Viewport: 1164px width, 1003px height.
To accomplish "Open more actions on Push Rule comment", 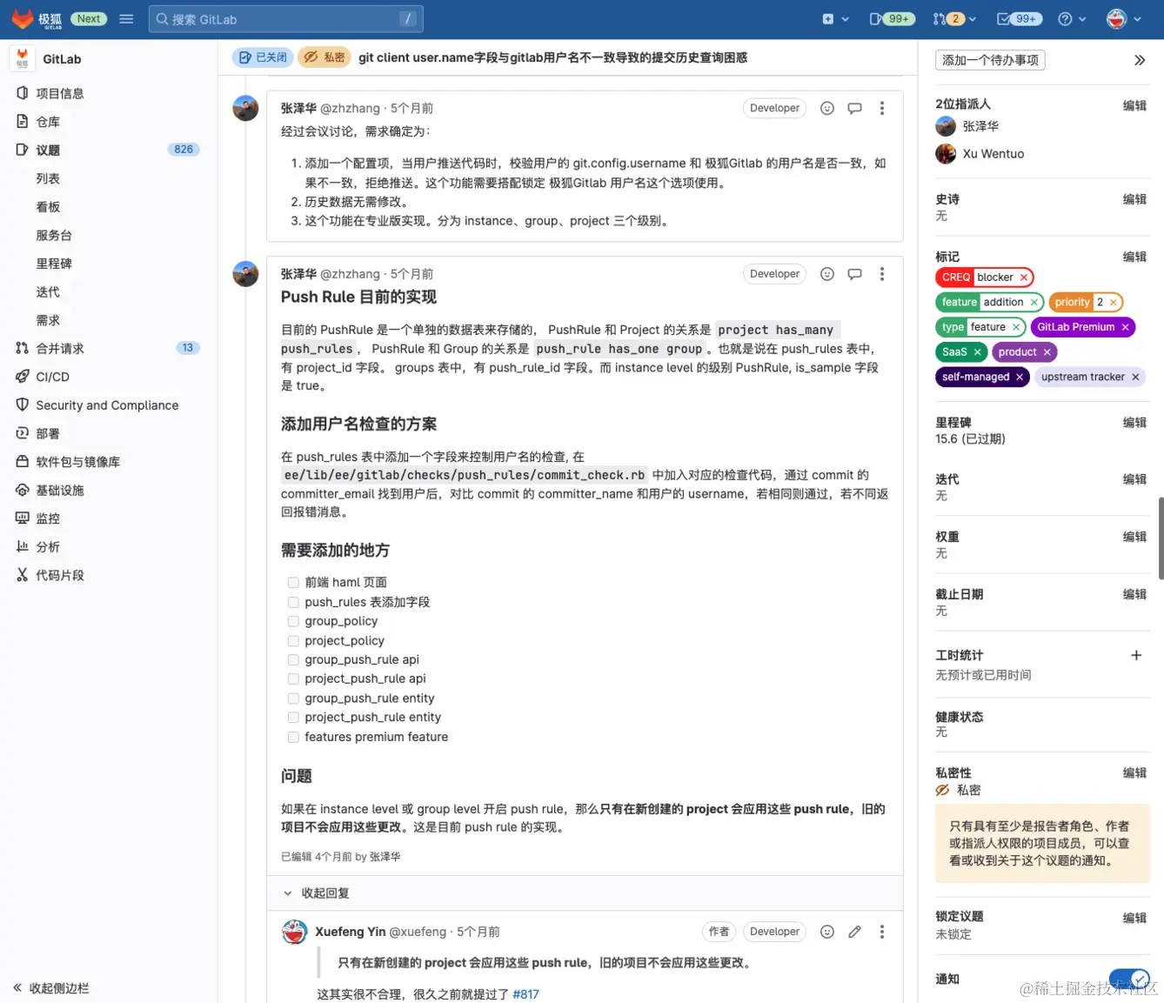I will tap(882, 274).
